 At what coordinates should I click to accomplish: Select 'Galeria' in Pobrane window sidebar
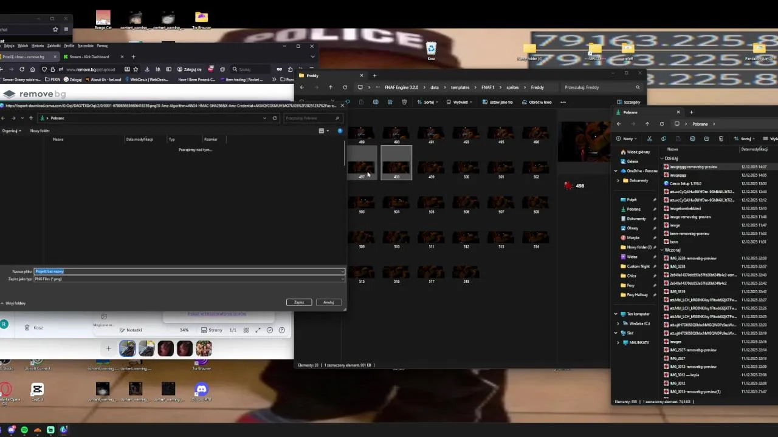[633, 161]
